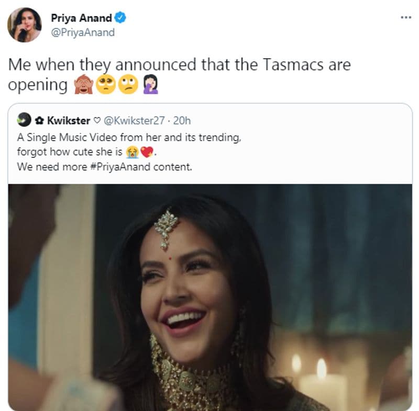Click the 20h timestamp on quoted tweet

coord(182,121)
